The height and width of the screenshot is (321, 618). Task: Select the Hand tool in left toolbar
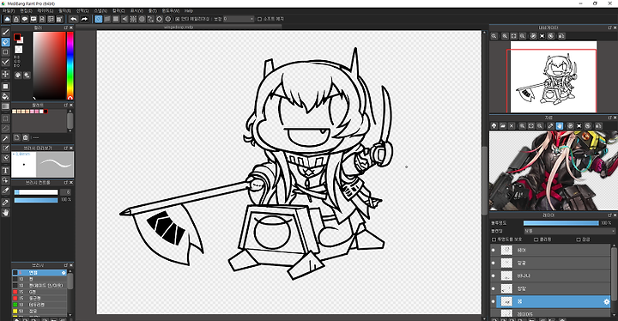click(x=5, y=213)
